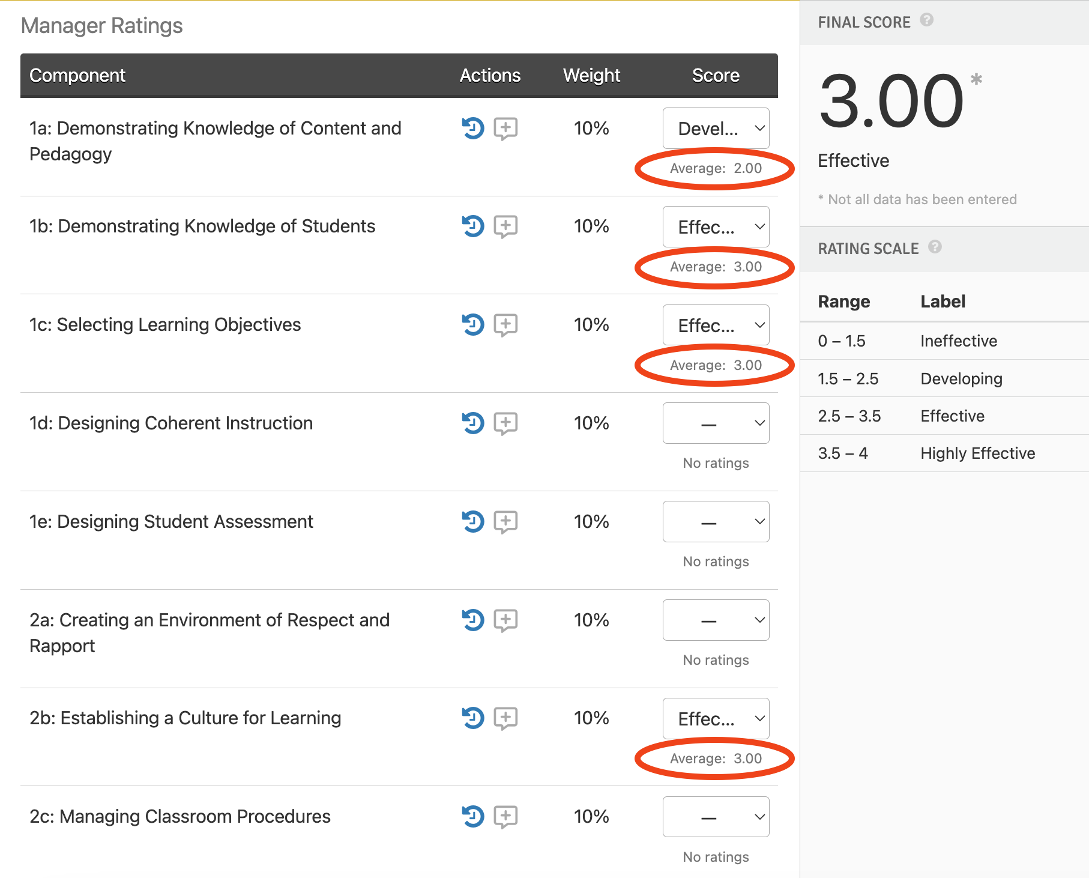Click the 10% weight for component 1a
1089x878 pixels.
[591, 129]
